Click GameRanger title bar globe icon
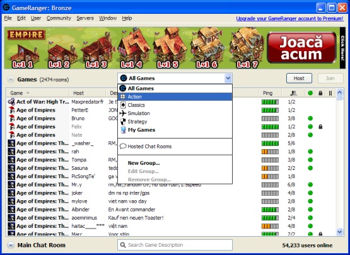The width and height of the screenshot is (350, 255). click(6, 8)
